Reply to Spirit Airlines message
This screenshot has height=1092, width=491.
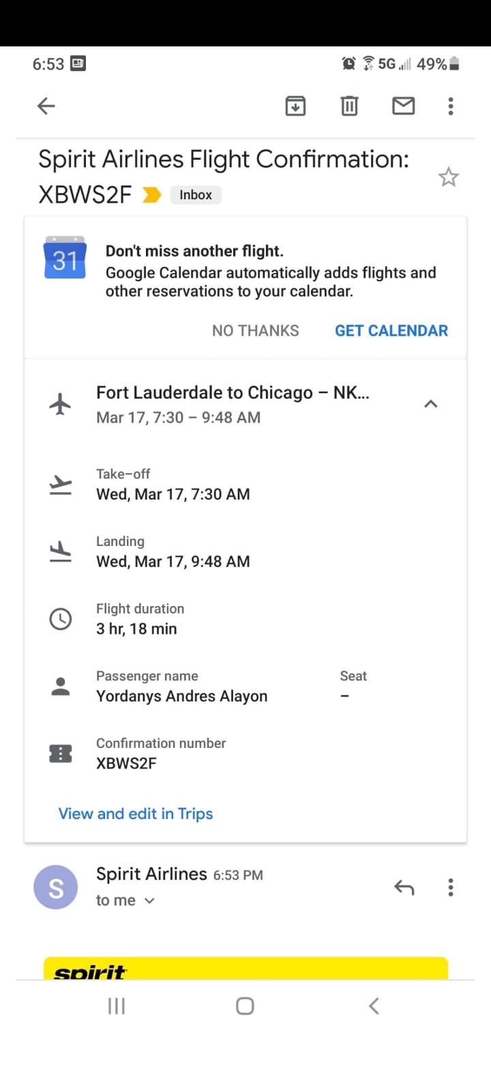[x=404, y=887]
